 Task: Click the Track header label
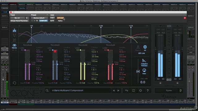tap(13, 15)
